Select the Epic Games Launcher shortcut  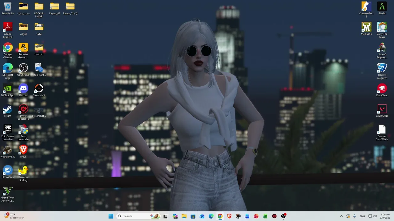point(8,133)
